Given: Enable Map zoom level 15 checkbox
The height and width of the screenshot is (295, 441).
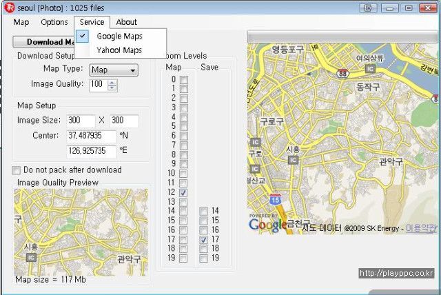Looking at the screenshot, I should click(183, 221).
